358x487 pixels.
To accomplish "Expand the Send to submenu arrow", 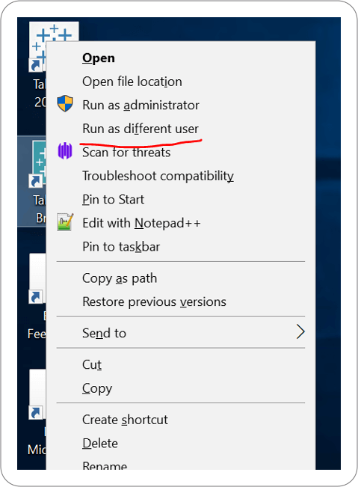I will coord(300,331).
